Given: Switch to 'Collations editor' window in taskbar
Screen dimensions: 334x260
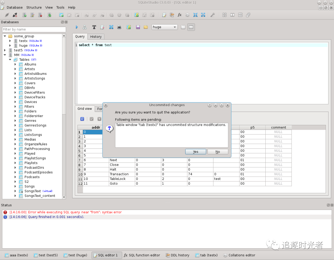Looking at the screenshot, I should (239, 255).
